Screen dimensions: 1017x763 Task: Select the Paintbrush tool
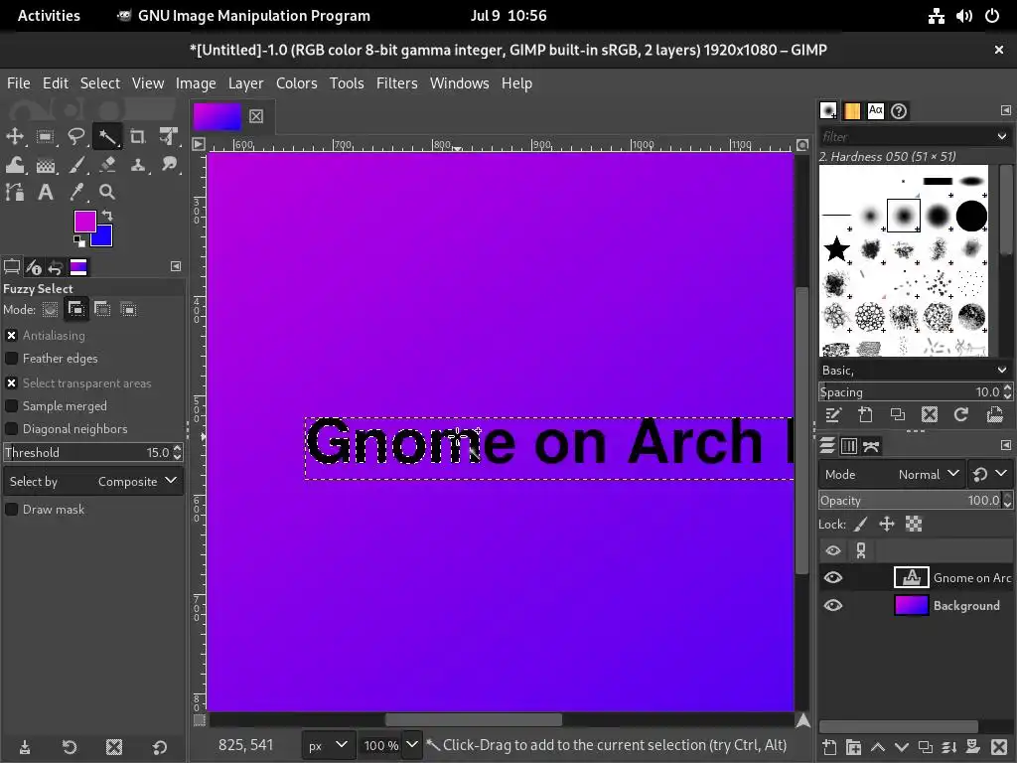tap(76, 164)
